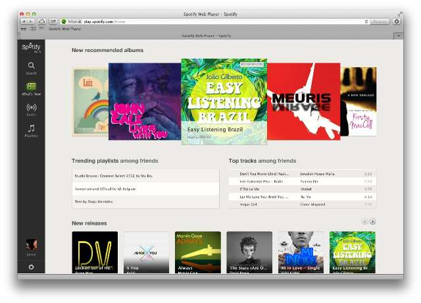421x303 pixels.
Task: Click the browser back arrow button
Action: (x=24, y=21)
